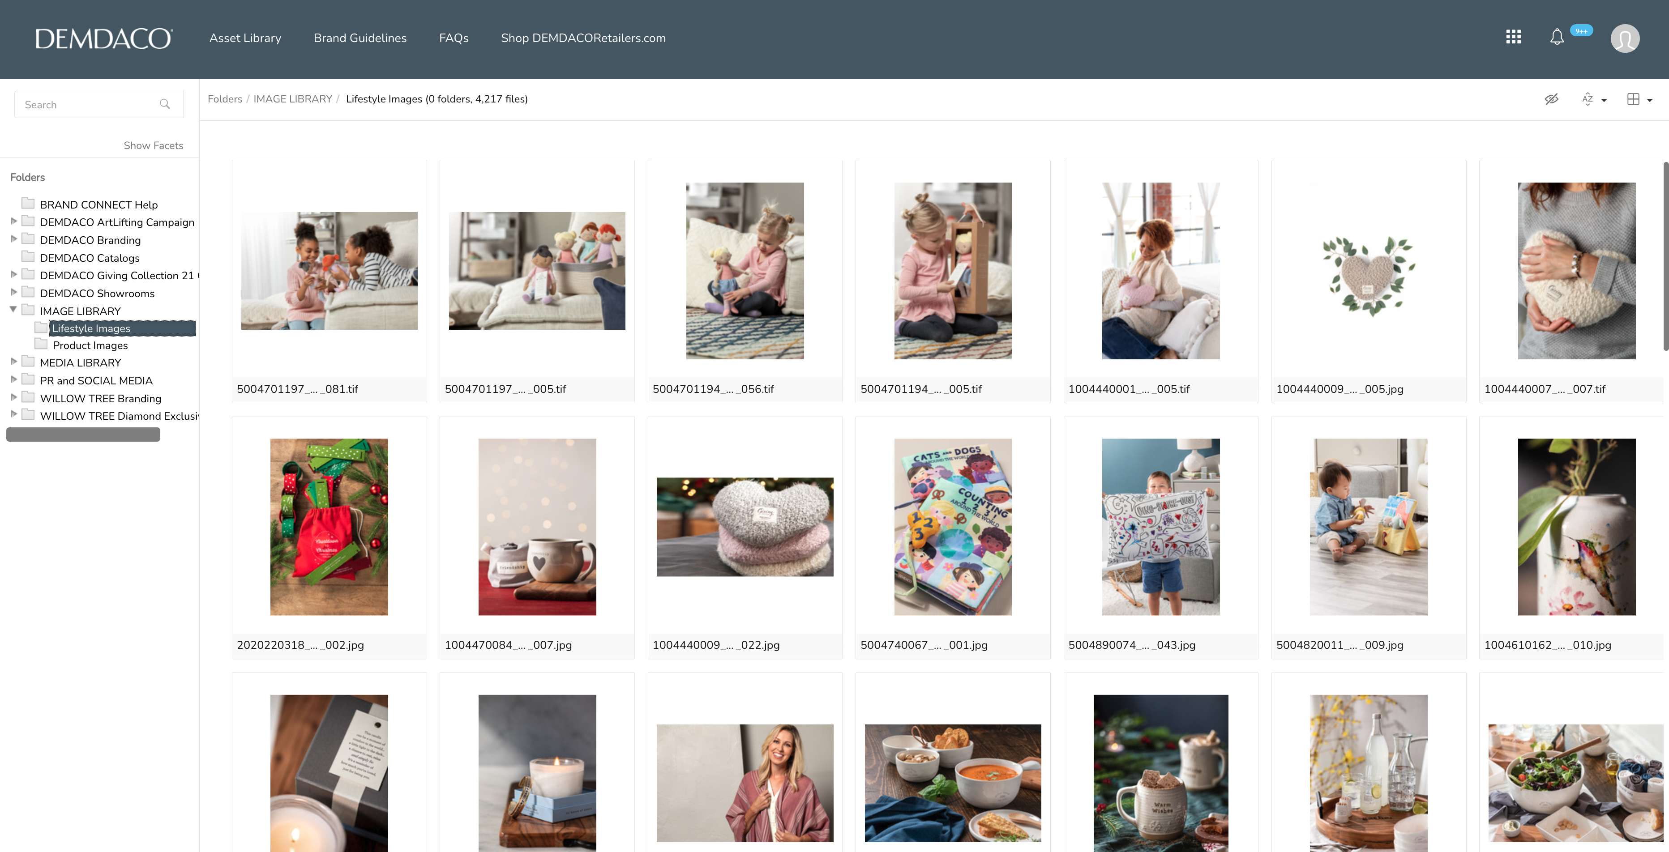
Task: Expand the DEMDACO Branding folder
Action: (13, 239)
